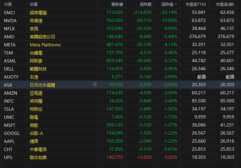Viewport: 241px width, 168px height.
Task: Click stock name 聯電
Action: point(34,117)
